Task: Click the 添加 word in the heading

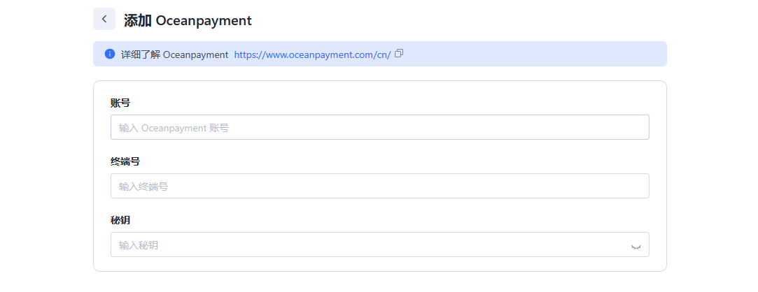Action: 137,20
